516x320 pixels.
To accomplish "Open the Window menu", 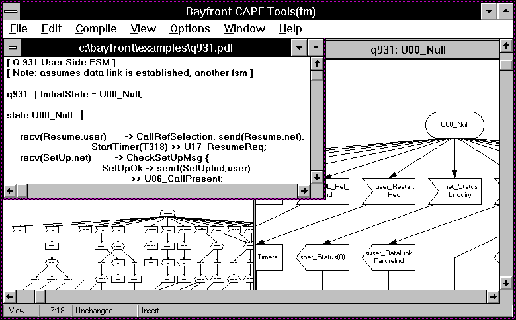I will click(x=245, y=29).
